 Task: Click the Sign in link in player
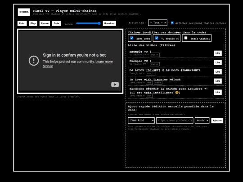pos(48,66)
